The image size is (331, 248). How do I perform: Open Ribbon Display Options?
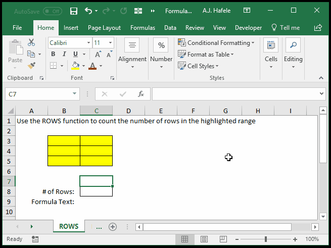tap(247, 10)
